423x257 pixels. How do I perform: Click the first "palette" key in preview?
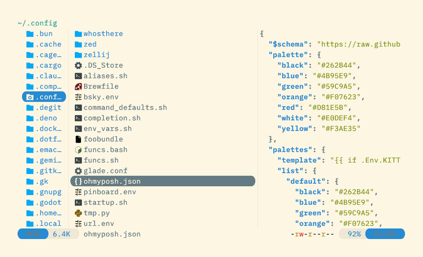[x=288, y=55]
